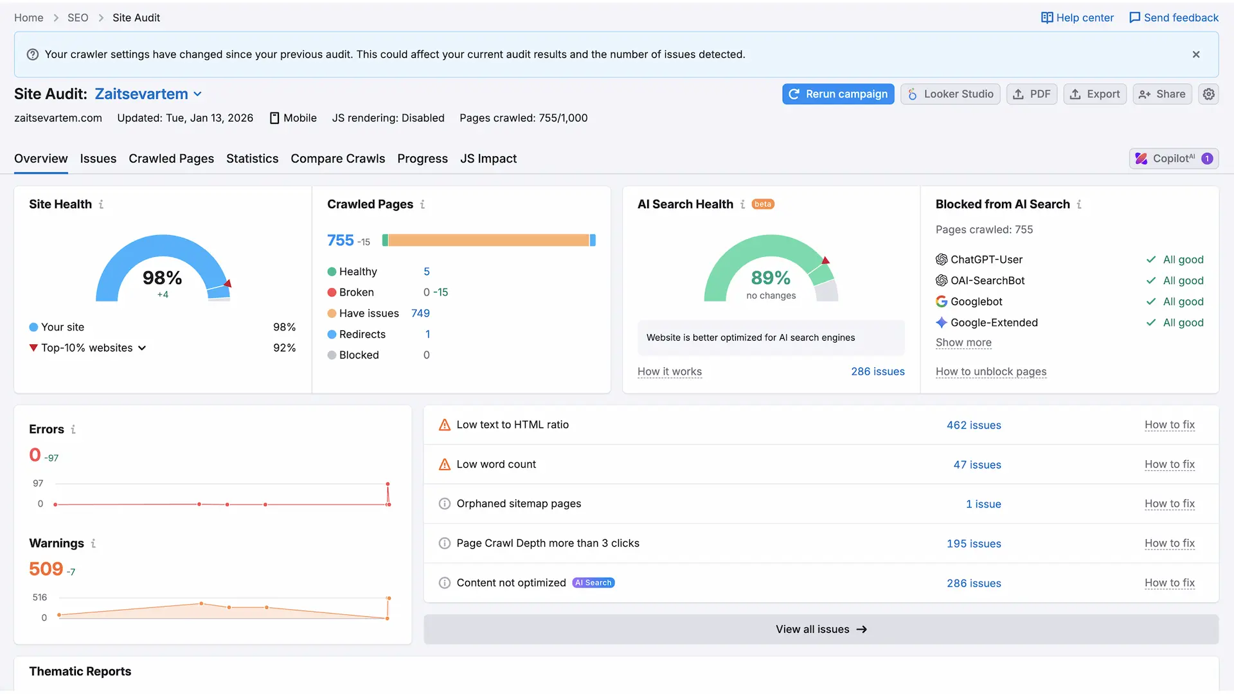The image size is (1234, 694).
Task: Click the ChatGPT-User bot icon
Action: tap(941, 259)
